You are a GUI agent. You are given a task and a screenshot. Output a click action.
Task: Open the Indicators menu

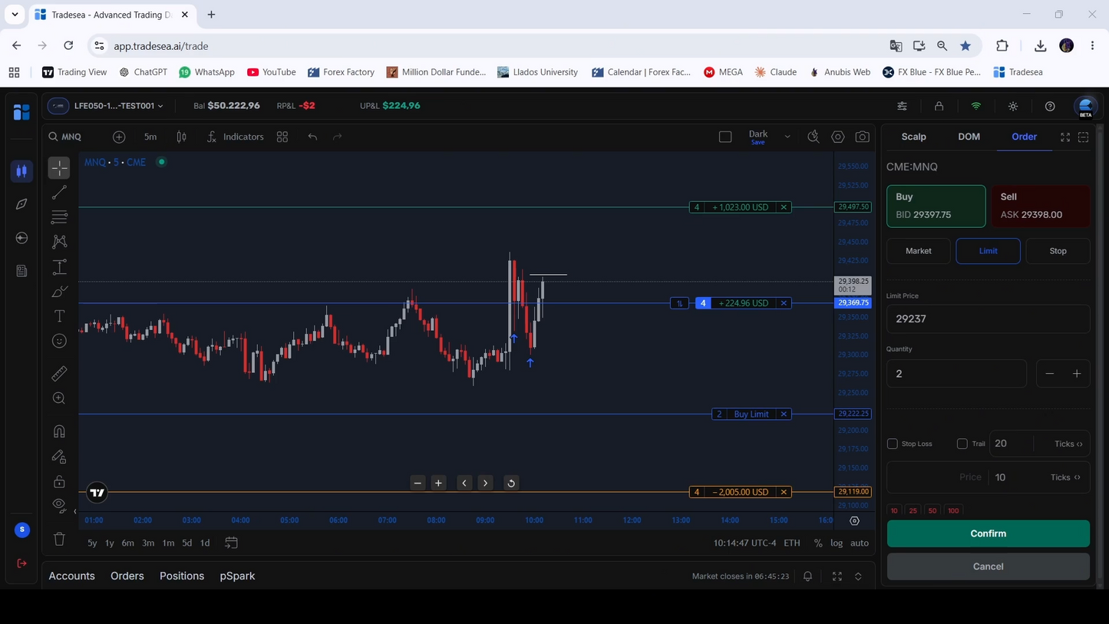[235, 137]
